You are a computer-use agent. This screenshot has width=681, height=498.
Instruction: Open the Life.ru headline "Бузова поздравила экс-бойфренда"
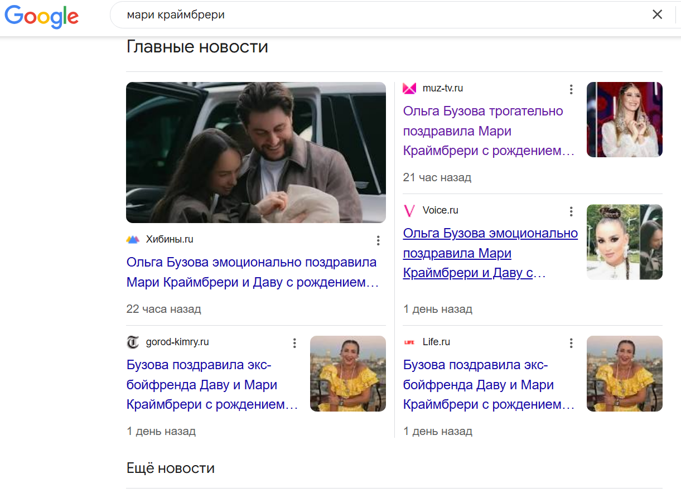coord(488,385)
